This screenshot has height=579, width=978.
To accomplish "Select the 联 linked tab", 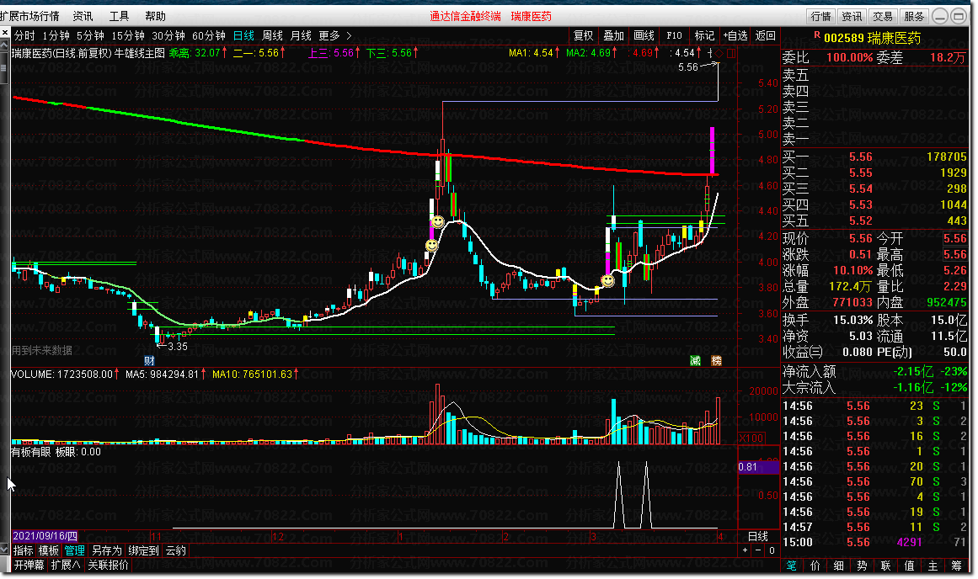I will 885,566.
